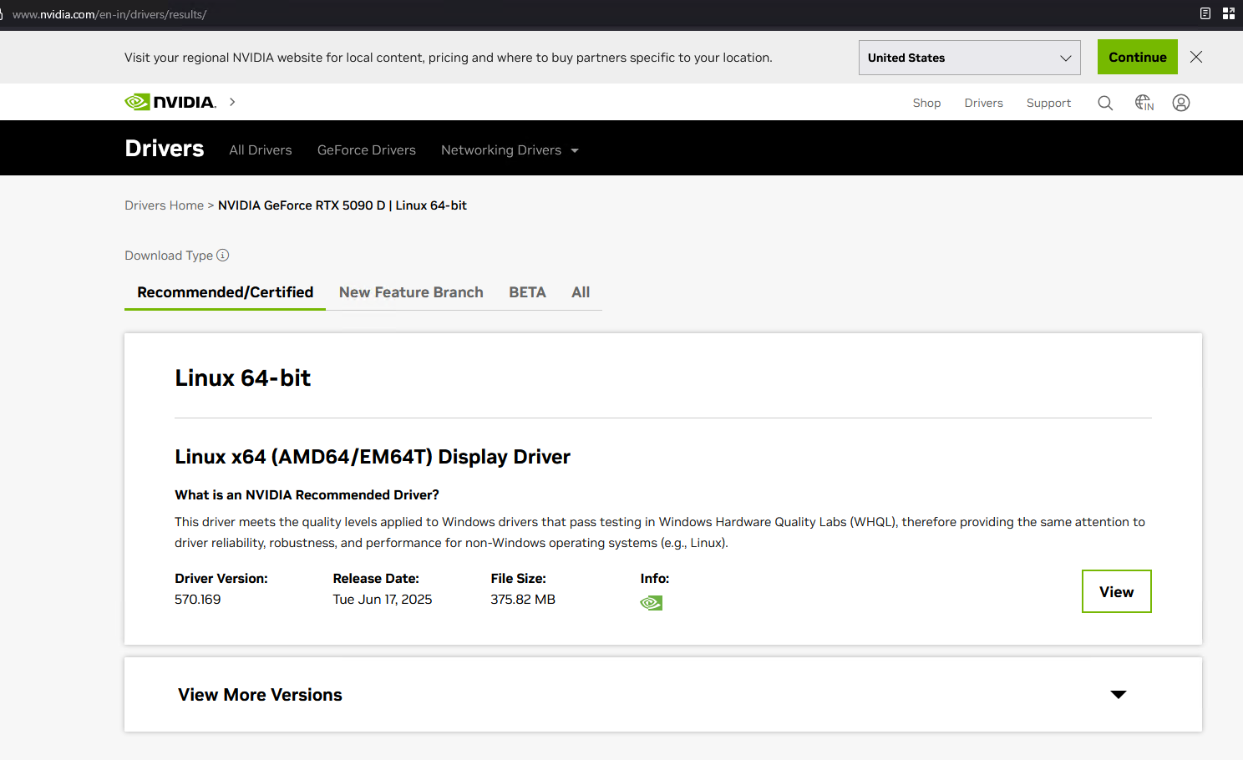This screenshot has width=1243, height=760.
Task: Dismiss the regional website banner
Action: pyautogui.click(x=1196, y=57)
